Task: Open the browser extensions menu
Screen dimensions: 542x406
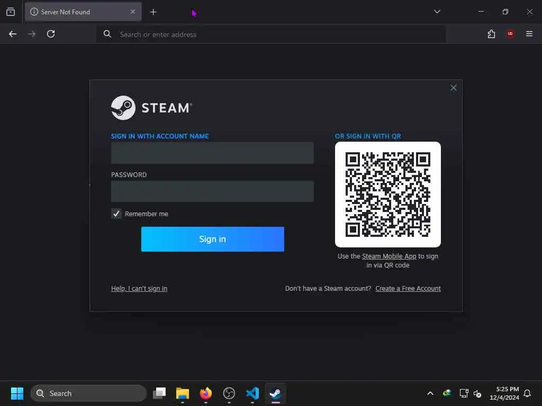Action: coord(491,34)
